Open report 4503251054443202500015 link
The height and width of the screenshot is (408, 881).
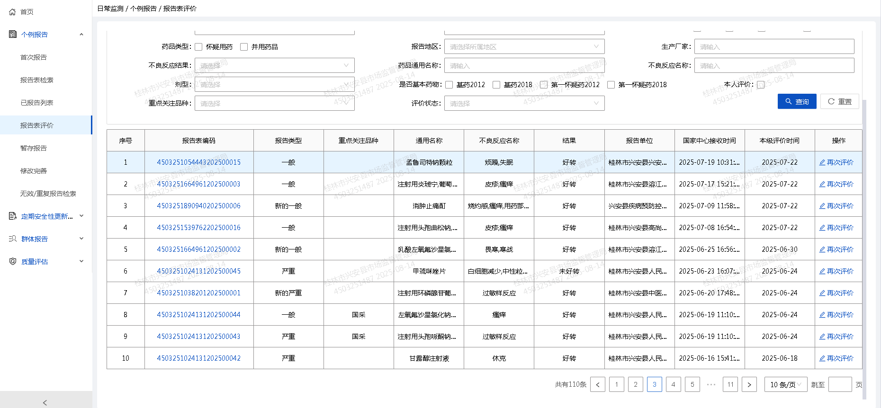point(198,162)
